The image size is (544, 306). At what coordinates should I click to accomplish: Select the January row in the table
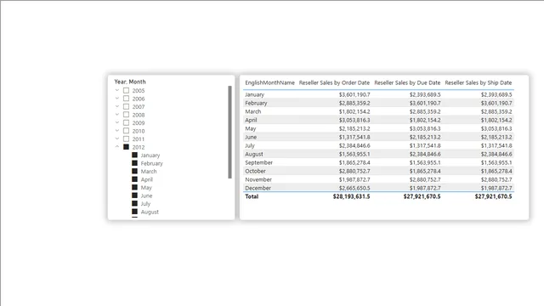click(x=378, y=94)
